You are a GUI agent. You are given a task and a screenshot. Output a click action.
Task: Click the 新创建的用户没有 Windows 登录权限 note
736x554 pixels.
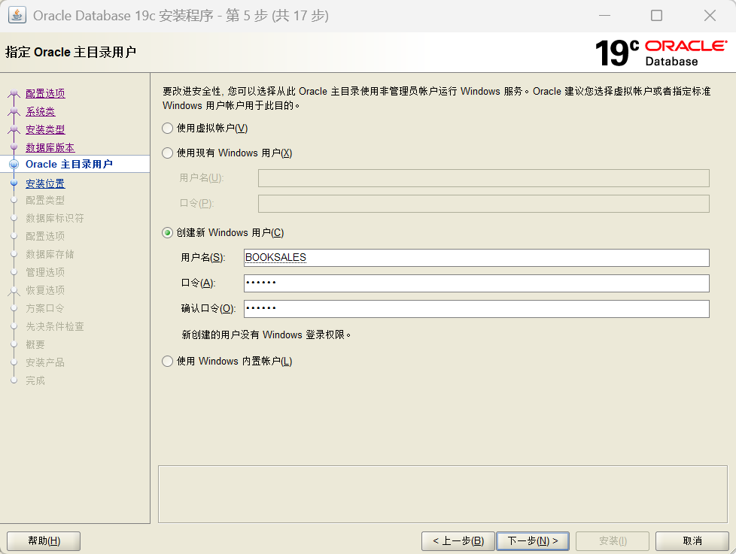[x=266, y=335]
